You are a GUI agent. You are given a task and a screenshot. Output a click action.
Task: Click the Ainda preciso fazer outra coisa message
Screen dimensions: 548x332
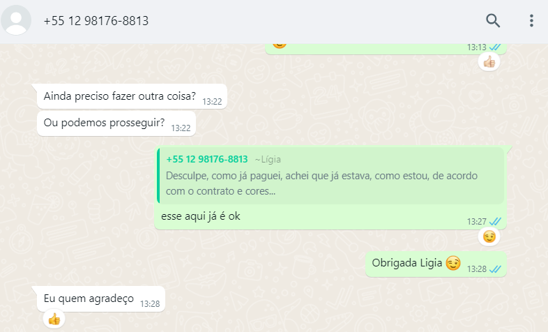(x=132, y=96)
